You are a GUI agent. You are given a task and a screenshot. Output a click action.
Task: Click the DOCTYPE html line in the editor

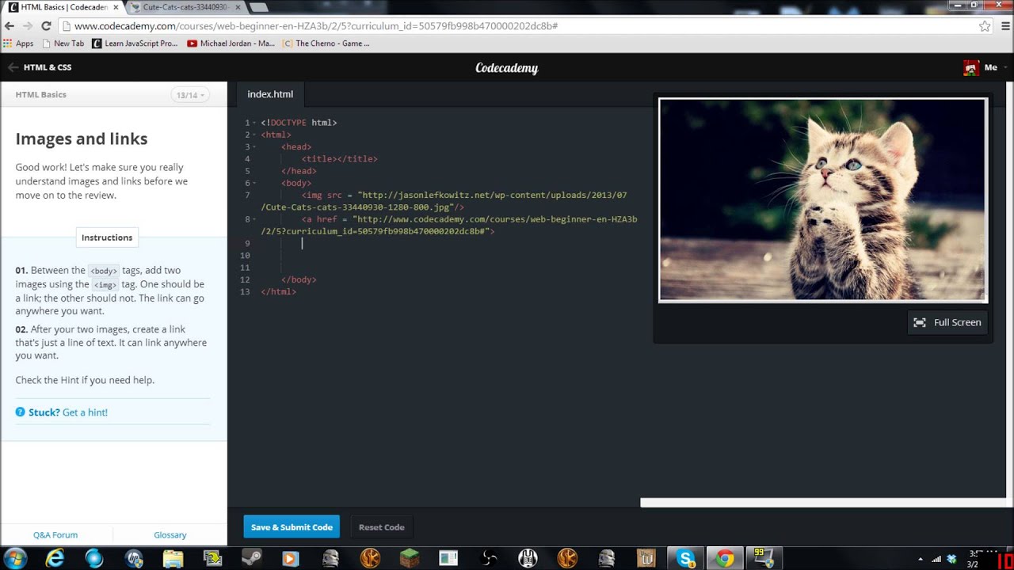[299, 123]
